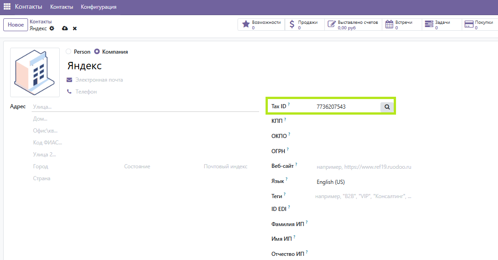Open Задачи stat button

442,25
